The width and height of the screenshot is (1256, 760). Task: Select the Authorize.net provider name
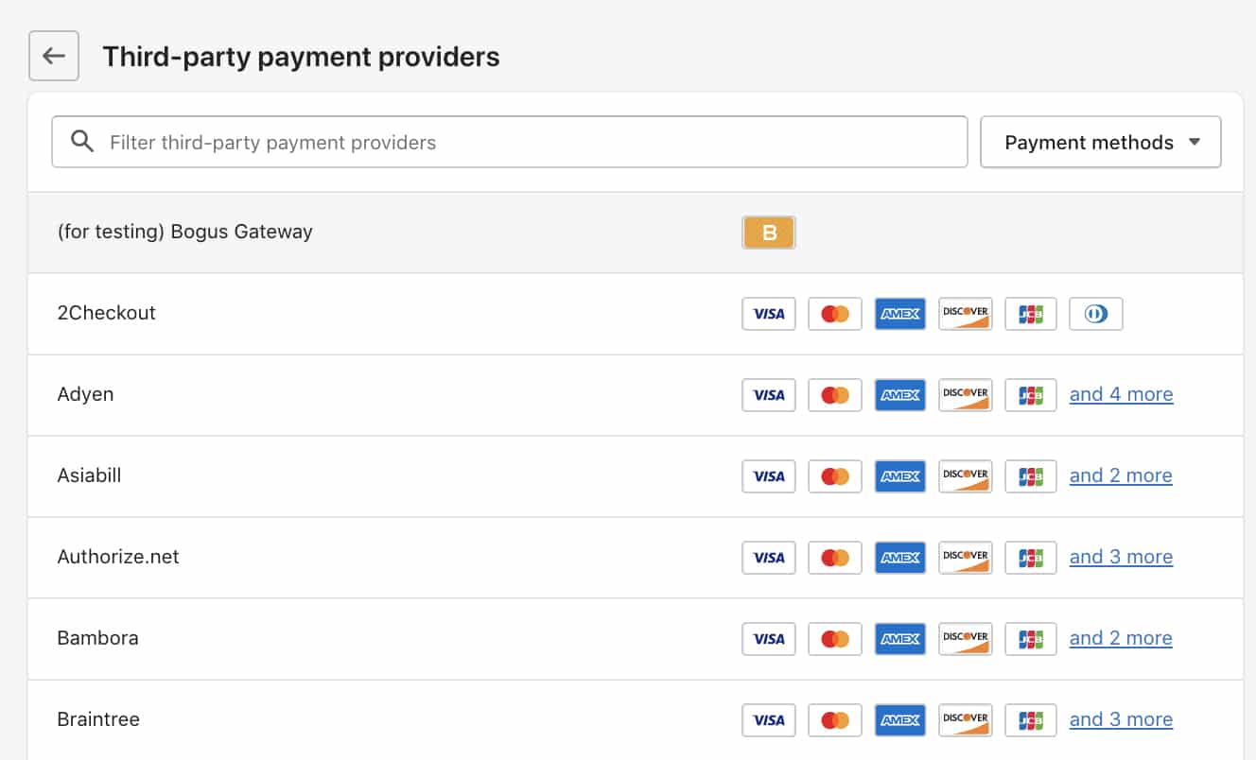coord(118,557)
